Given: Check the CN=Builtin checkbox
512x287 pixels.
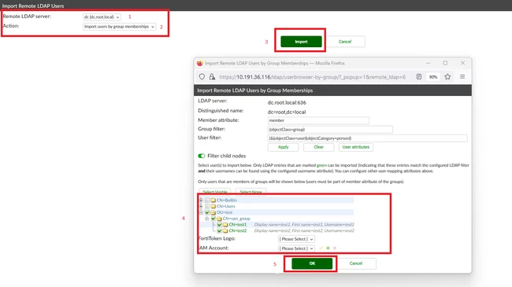Looking at the screenshot, I should point(207,201).
